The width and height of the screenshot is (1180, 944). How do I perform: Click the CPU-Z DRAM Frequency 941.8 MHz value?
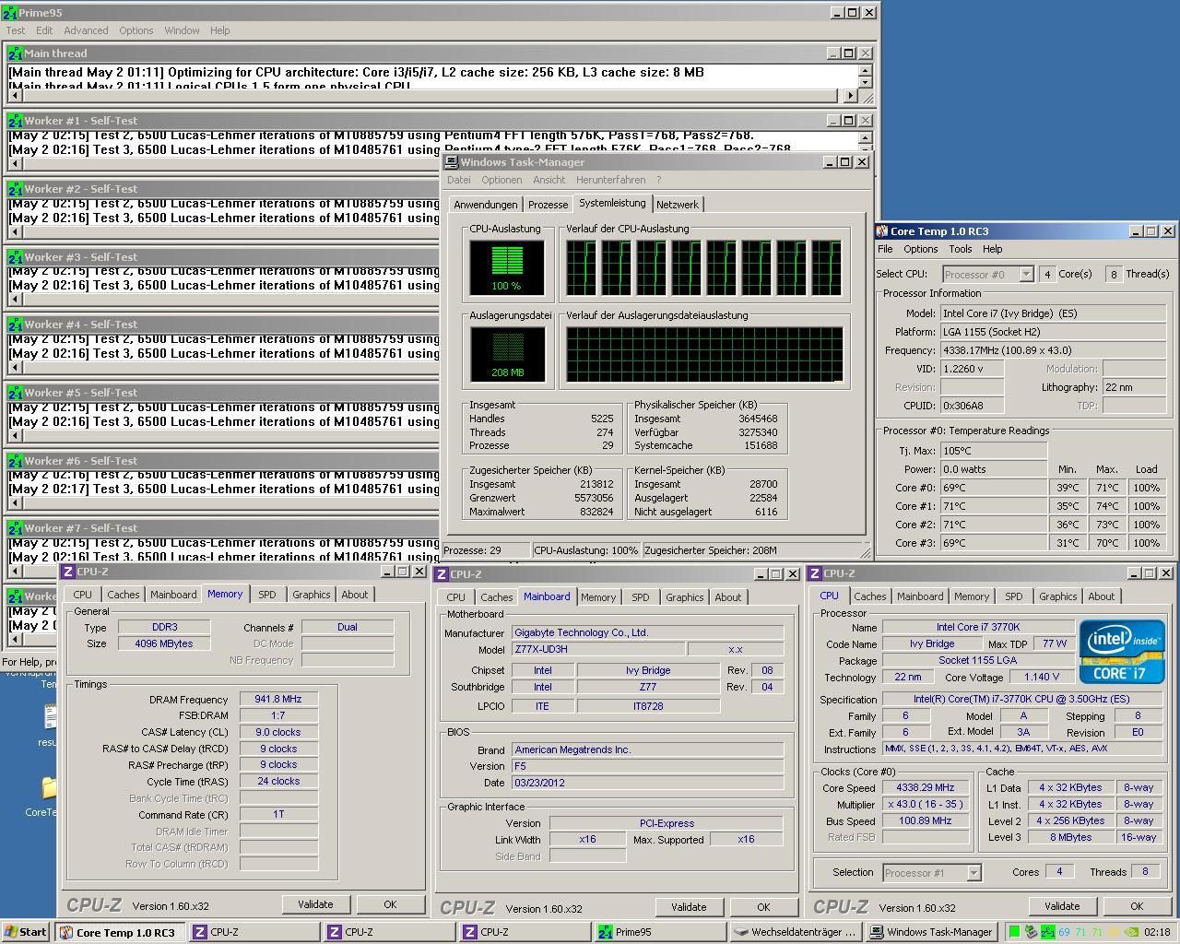[278, 699]
